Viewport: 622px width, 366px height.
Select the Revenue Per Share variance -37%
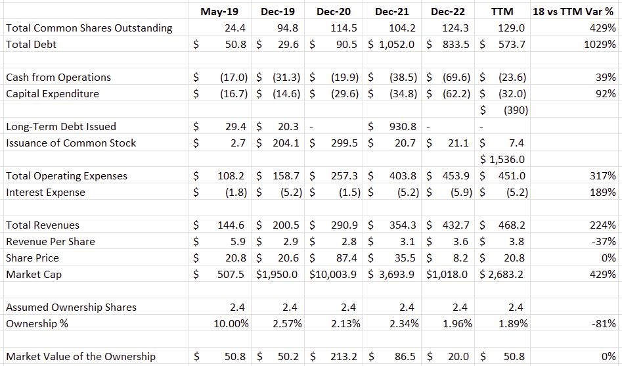point(604,242)
